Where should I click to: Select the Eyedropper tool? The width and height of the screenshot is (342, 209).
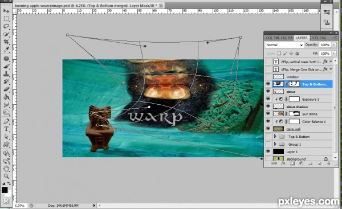coord(6,49)
